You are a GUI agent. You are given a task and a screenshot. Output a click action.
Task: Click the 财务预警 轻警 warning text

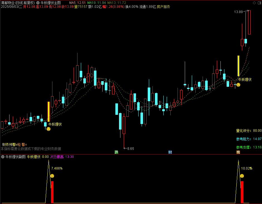pos(14,145)
